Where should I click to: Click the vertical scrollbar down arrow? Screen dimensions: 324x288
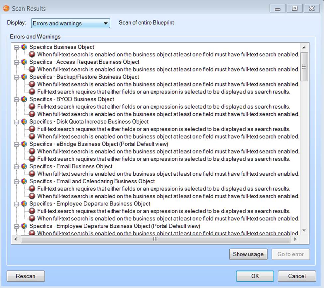tap(304, 230)
